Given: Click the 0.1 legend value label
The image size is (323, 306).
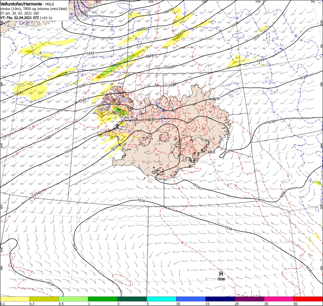Looking at the screenshot, I should (3, 304).
